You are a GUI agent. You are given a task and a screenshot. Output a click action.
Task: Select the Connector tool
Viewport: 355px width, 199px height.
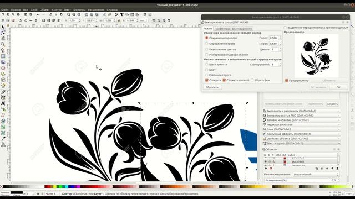click(3, 145)
